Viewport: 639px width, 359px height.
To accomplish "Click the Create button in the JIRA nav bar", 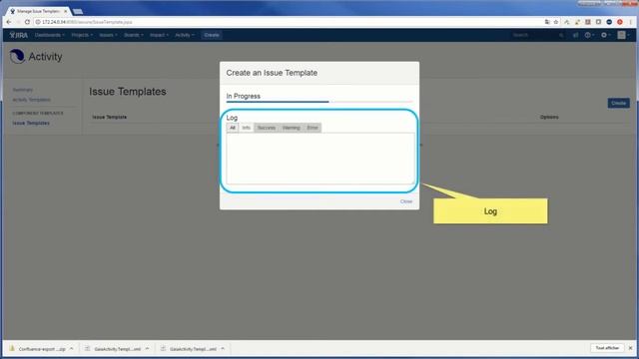I will coord(212,35).
